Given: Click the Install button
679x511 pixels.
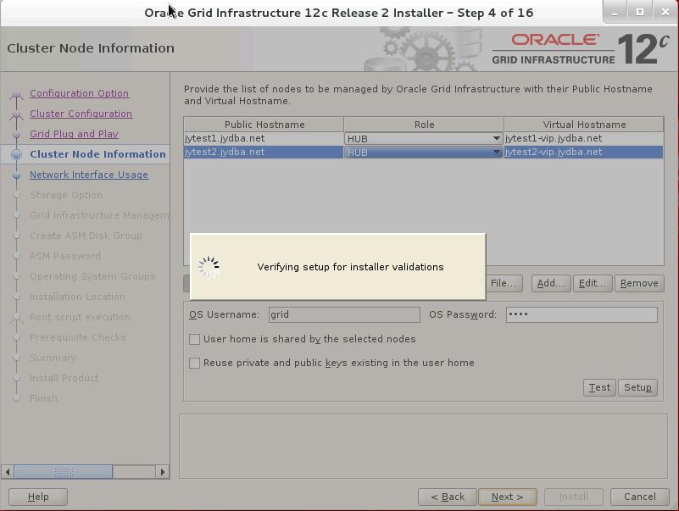Looking at the screenshot, I should 574,497.
